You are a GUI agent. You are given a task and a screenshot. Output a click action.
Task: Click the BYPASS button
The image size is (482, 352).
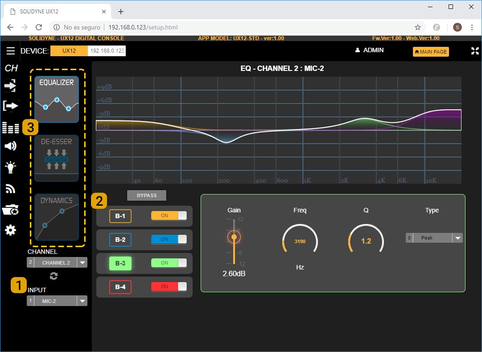(146, 195)
